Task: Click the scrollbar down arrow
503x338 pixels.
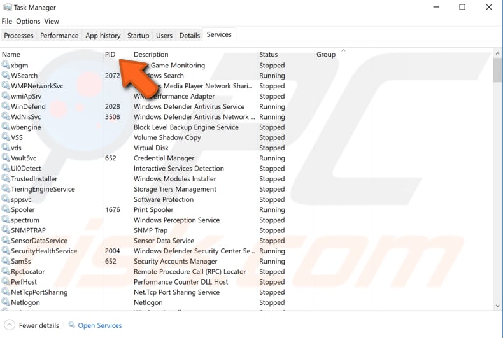Action: (x=497, y=306)
